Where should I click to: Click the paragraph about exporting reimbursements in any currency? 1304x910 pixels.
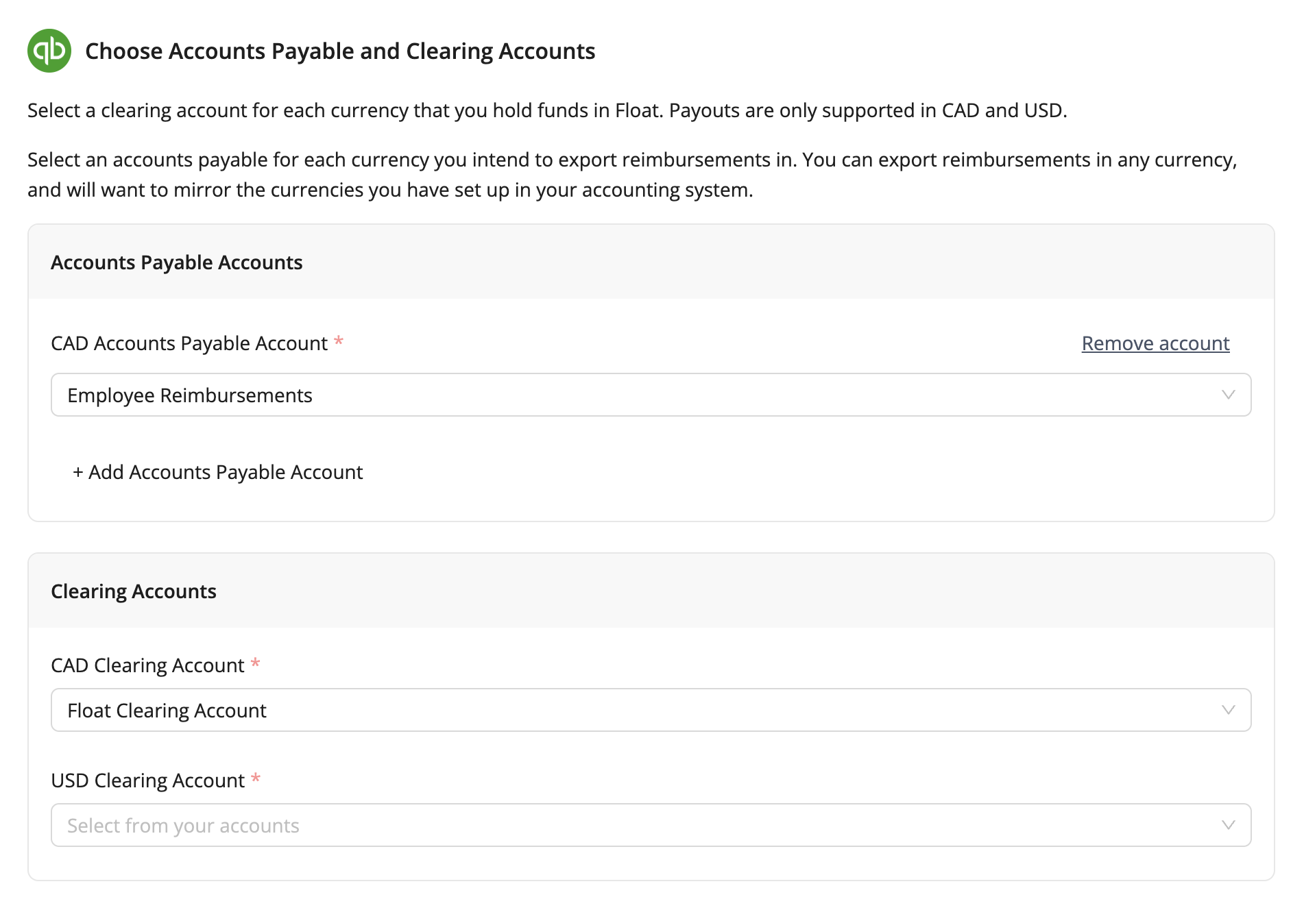(x=632, y=175)
